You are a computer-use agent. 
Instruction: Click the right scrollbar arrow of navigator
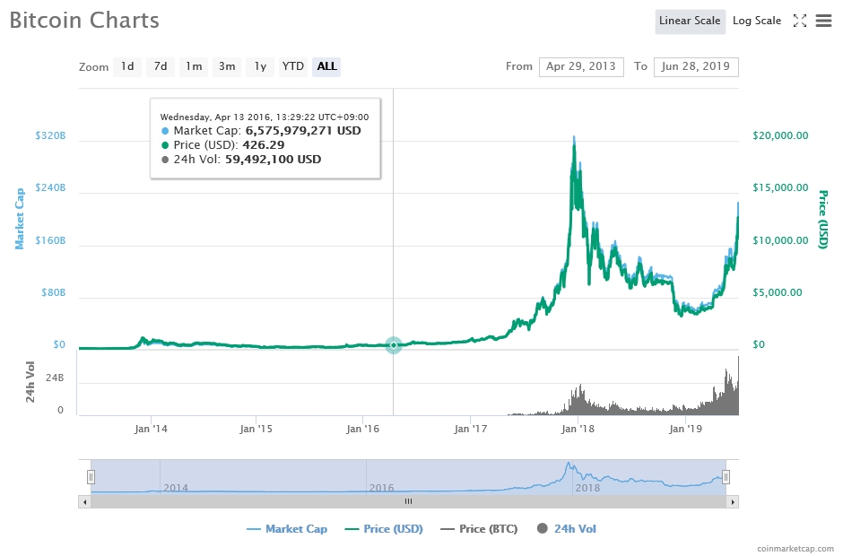(734, 501)
